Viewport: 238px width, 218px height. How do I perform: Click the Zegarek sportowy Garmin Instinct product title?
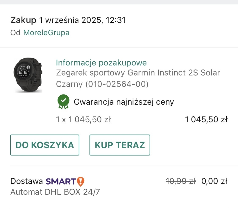point(138,73)
